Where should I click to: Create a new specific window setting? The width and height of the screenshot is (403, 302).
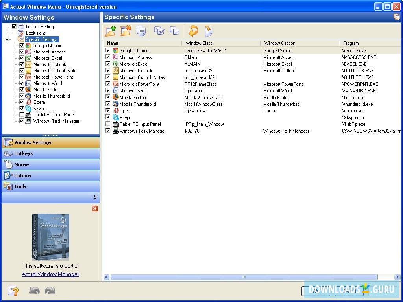click(x=110, y=31)
